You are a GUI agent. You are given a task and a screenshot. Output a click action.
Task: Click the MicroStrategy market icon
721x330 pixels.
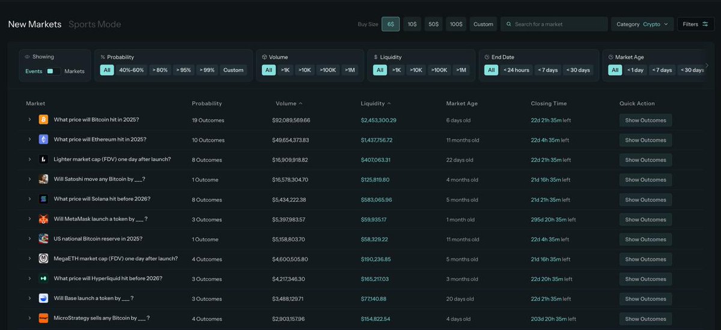click(43, 318)
